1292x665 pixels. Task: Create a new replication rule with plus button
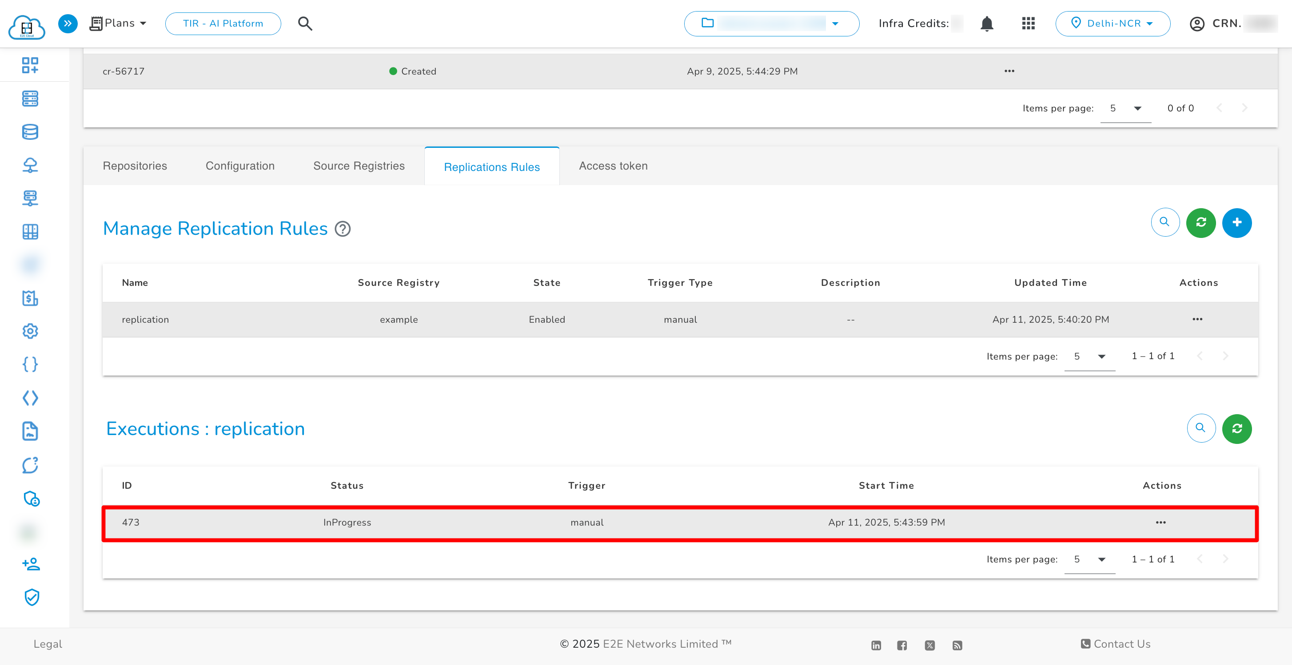click(x=1237, y=222)
